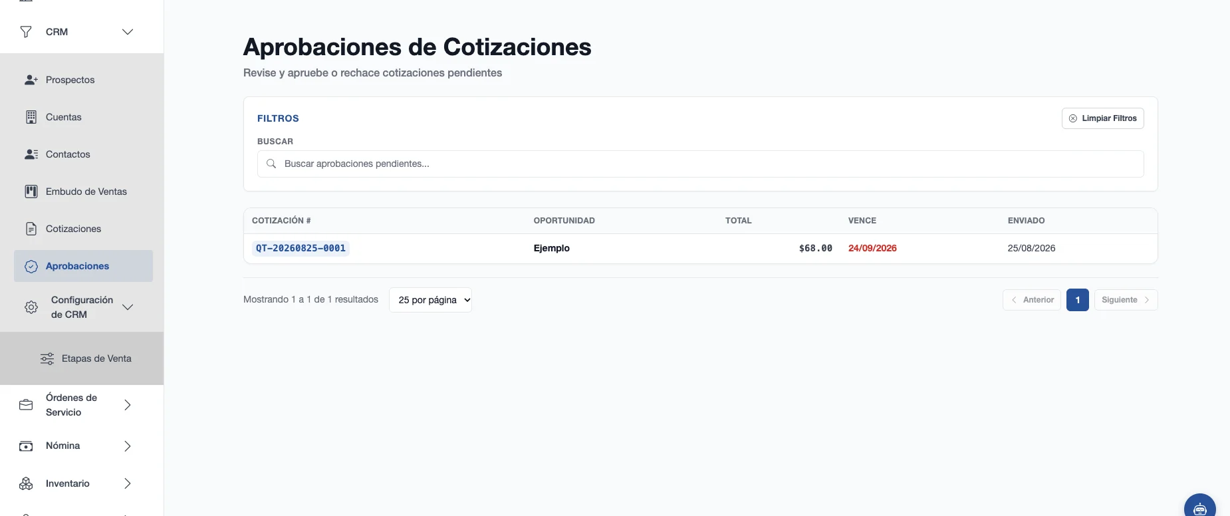
Task: Expand the Inventario submenu chevron
Action: pos(128,483)
